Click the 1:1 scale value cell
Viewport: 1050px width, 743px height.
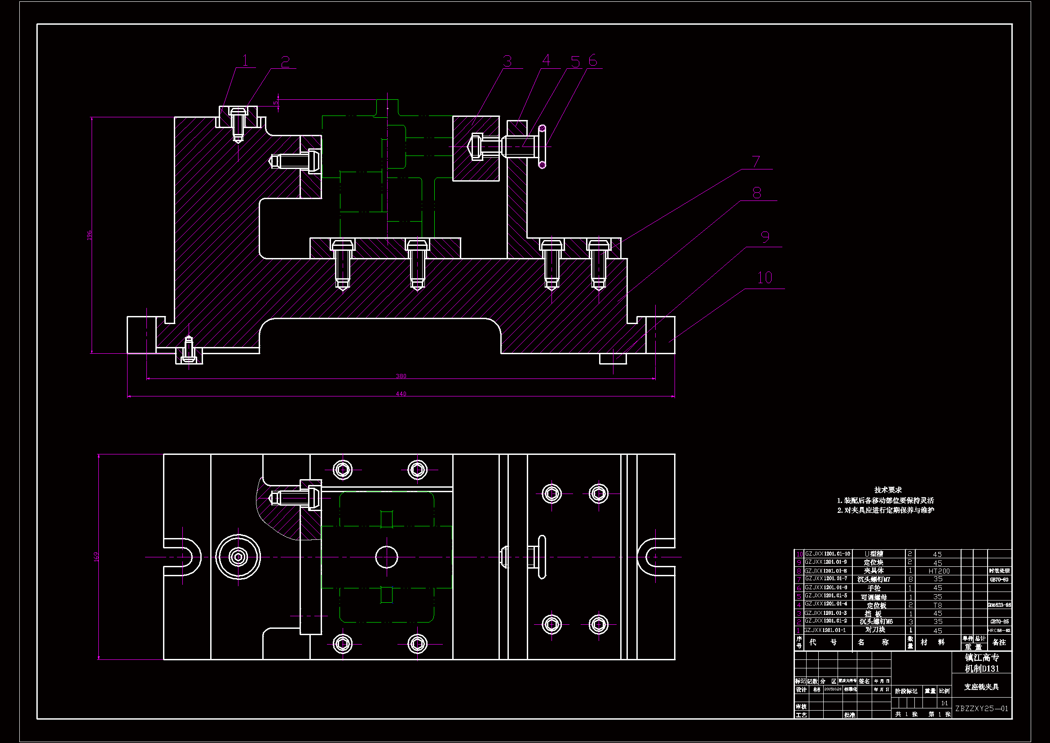tap(944, 703)
